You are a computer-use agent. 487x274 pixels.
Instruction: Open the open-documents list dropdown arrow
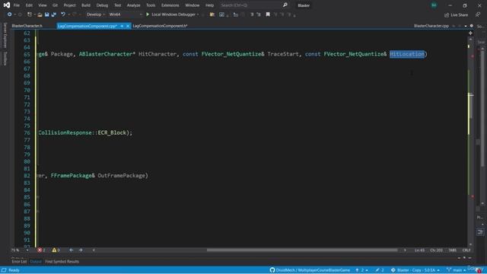pos(466,26)
